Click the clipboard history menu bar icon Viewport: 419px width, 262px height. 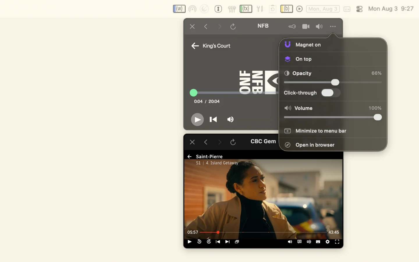point(273,9)
